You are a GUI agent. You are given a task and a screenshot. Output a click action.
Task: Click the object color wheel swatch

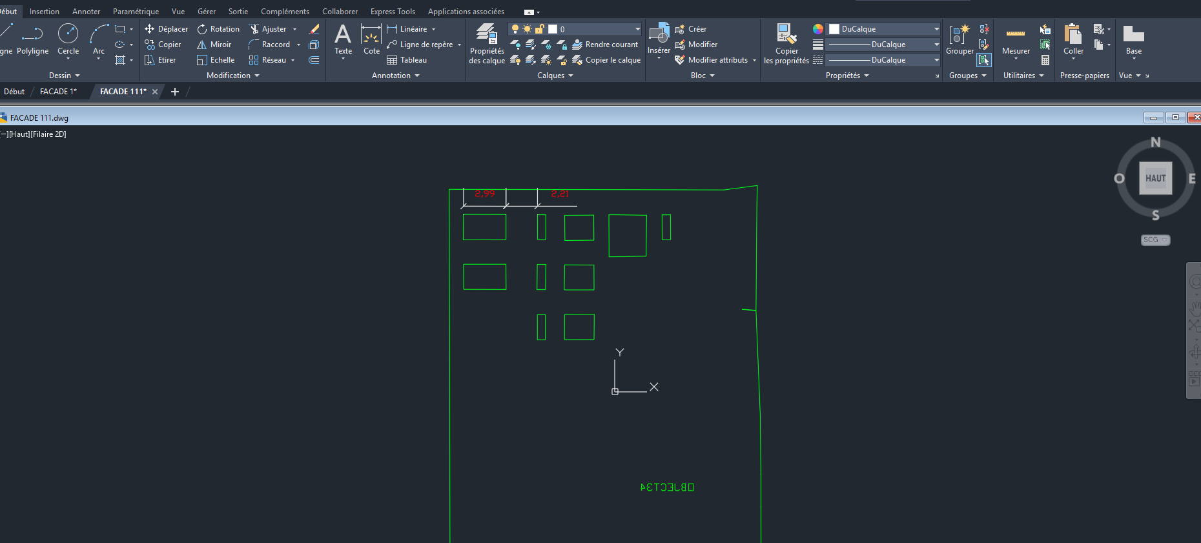(x=817, y=29)
